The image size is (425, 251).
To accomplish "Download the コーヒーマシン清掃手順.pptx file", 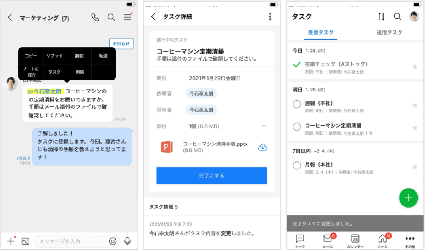I will point(263,147).
